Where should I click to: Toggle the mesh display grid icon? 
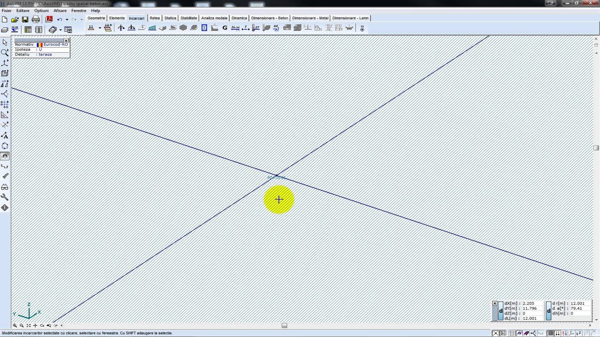[551, 333]
